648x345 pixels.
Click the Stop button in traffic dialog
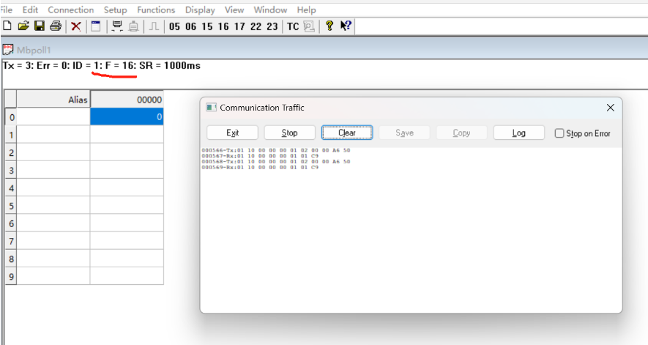(290, 133)
